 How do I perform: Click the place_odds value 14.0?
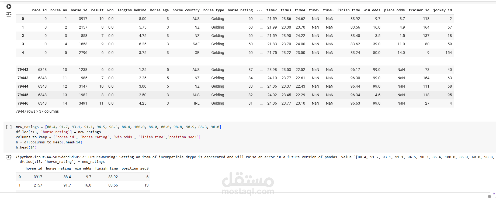click(401, 53)
